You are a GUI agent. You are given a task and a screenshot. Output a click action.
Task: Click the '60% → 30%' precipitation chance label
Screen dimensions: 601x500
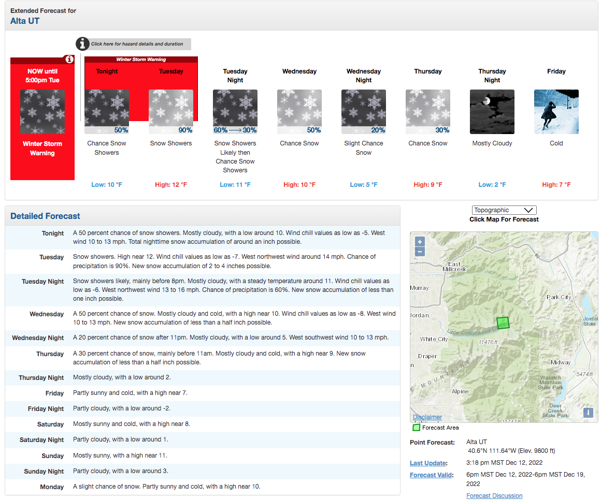[235, 130]
